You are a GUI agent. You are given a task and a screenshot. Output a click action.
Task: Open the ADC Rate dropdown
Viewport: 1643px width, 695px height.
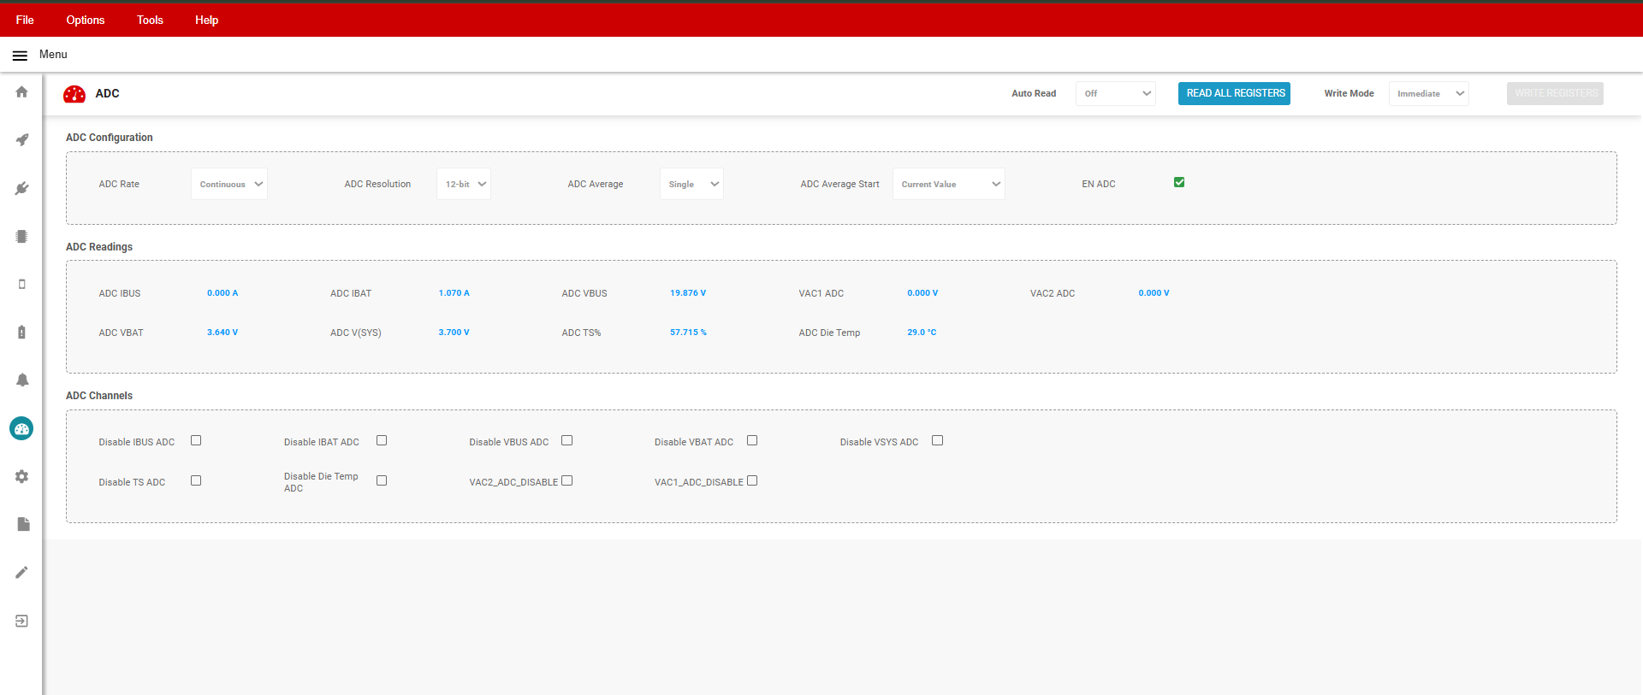pyautogui.click(x=229, y=184)
